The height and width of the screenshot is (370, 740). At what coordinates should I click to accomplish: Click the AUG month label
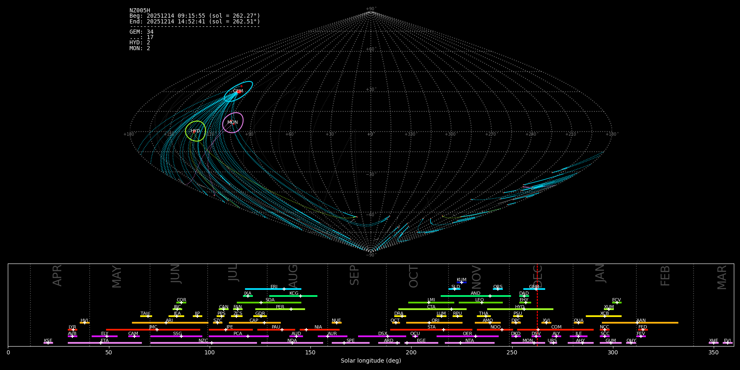293,276
